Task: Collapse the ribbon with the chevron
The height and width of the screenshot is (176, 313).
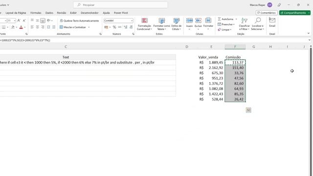Action: pyautogui.click(x=309, y=33)
